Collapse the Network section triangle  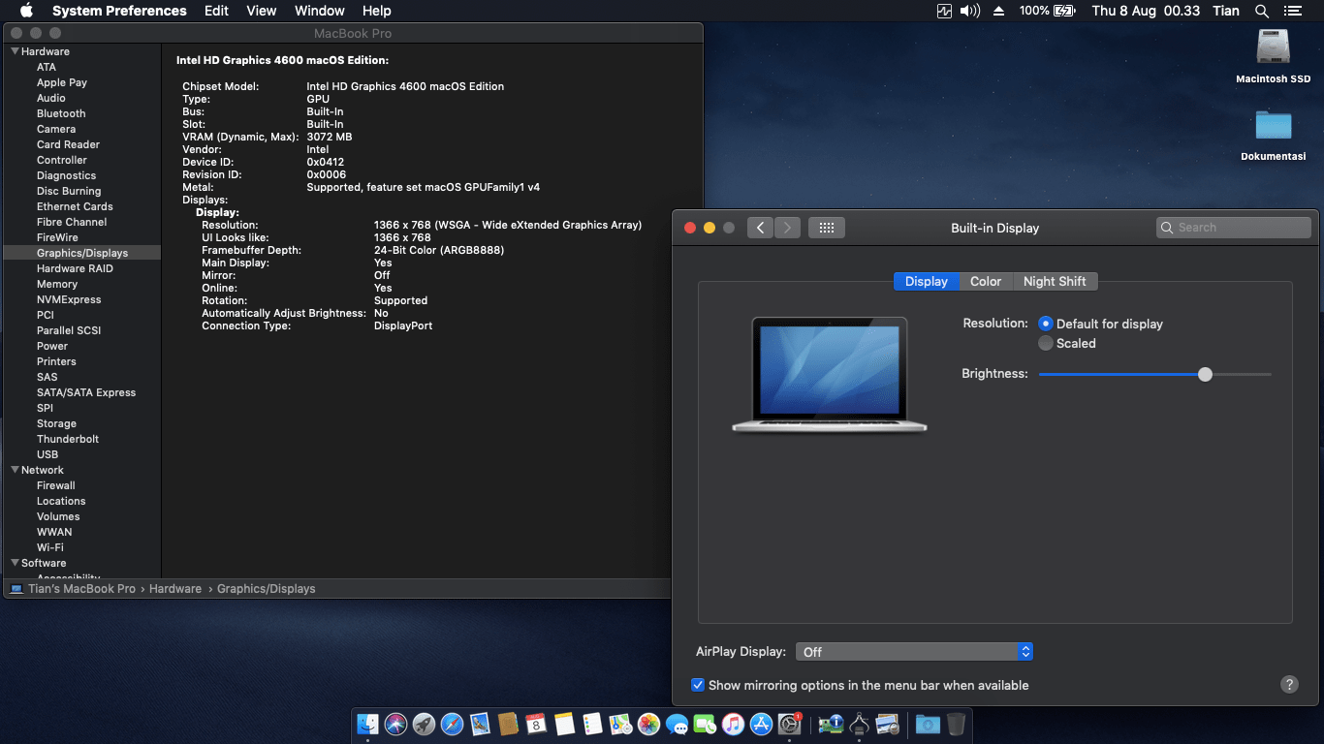15,470
